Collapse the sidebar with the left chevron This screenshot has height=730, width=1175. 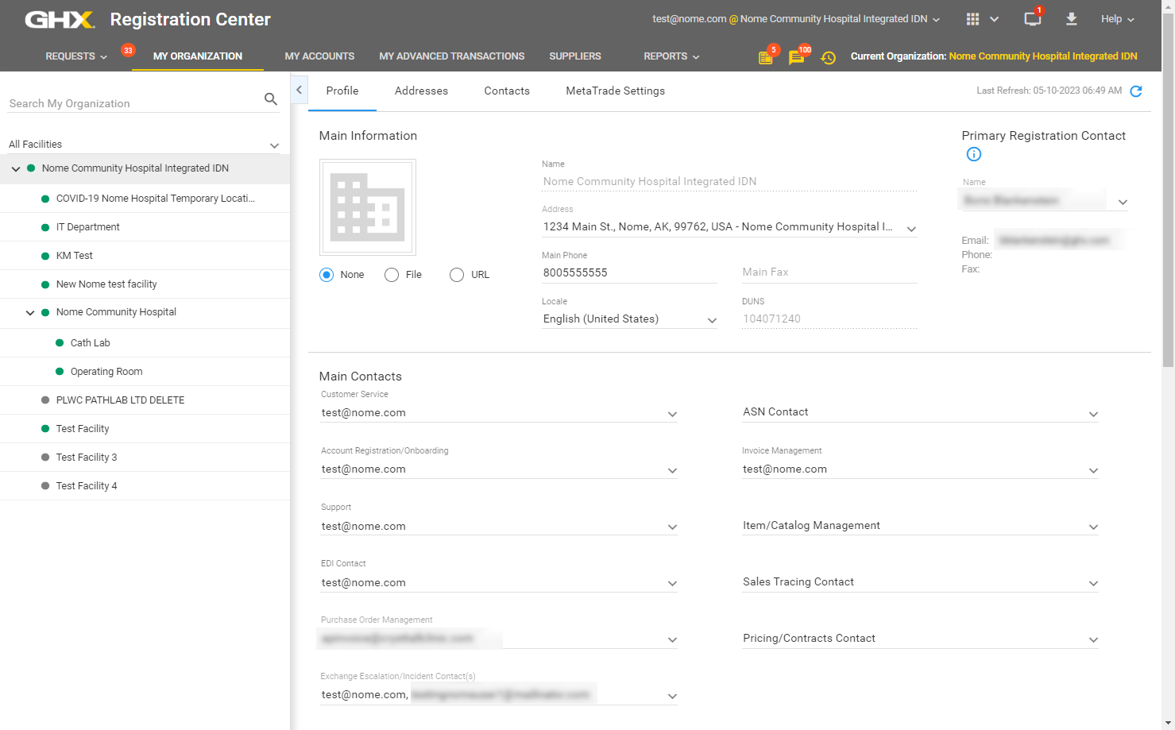coord(300,90)
